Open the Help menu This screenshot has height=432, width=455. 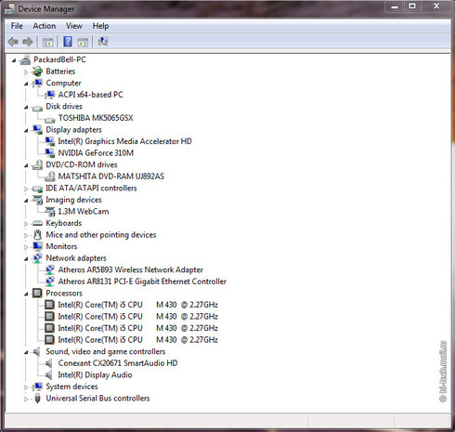100,26
